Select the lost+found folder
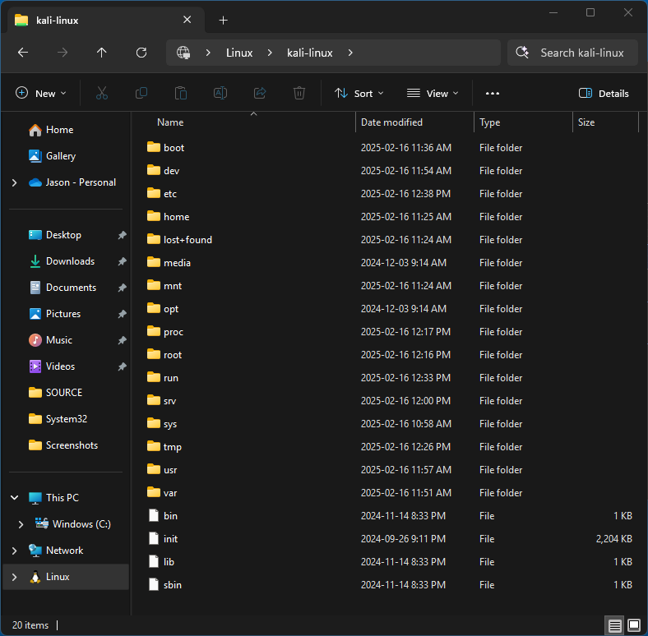 click(187, 240)
